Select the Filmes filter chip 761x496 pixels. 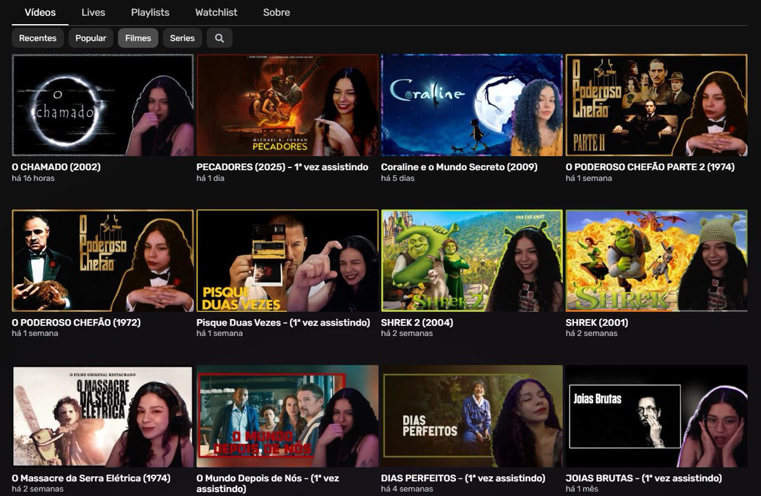138,38
